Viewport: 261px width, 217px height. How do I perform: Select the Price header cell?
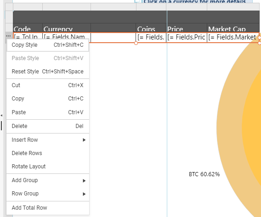point(187,28)
